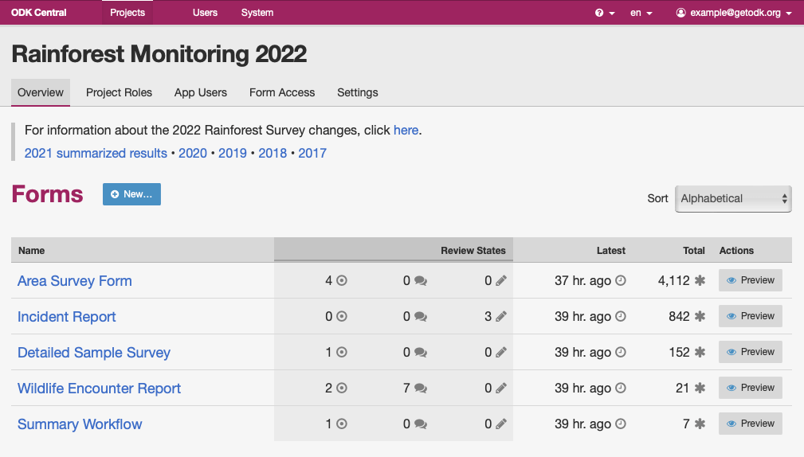Click the comment bubbles icon in Wildlife Encounter Report row
This screenshot has height=457, width=804.
421,389
